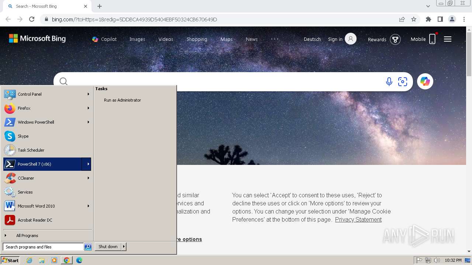Screen dimensions: 472x265
Task: Open Services from Start menu
Action: pyautogui.click(x=47, y=192)
